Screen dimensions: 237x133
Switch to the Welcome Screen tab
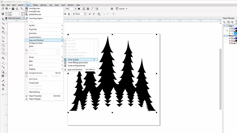14,18
